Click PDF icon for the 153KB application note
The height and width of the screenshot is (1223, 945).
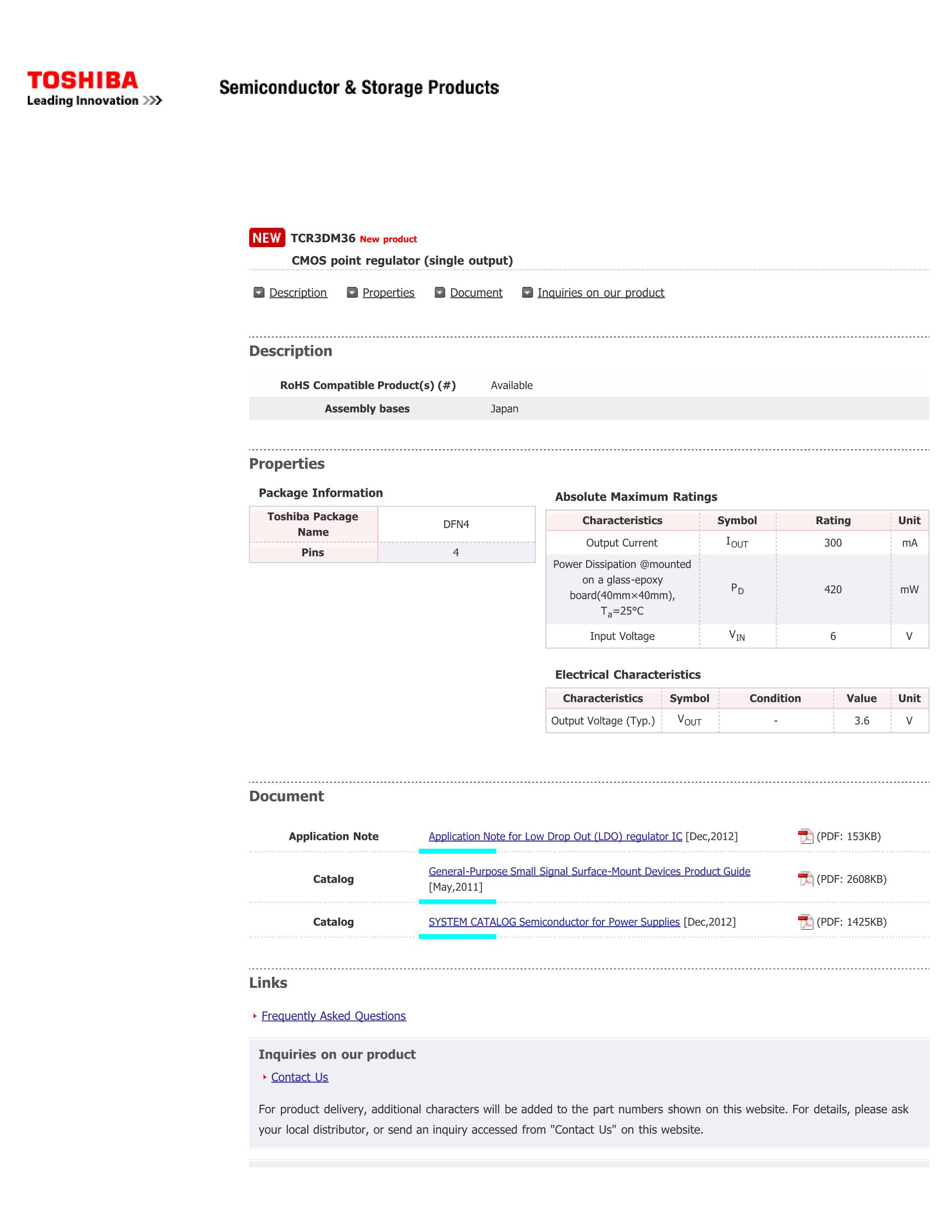pos(805,837)
